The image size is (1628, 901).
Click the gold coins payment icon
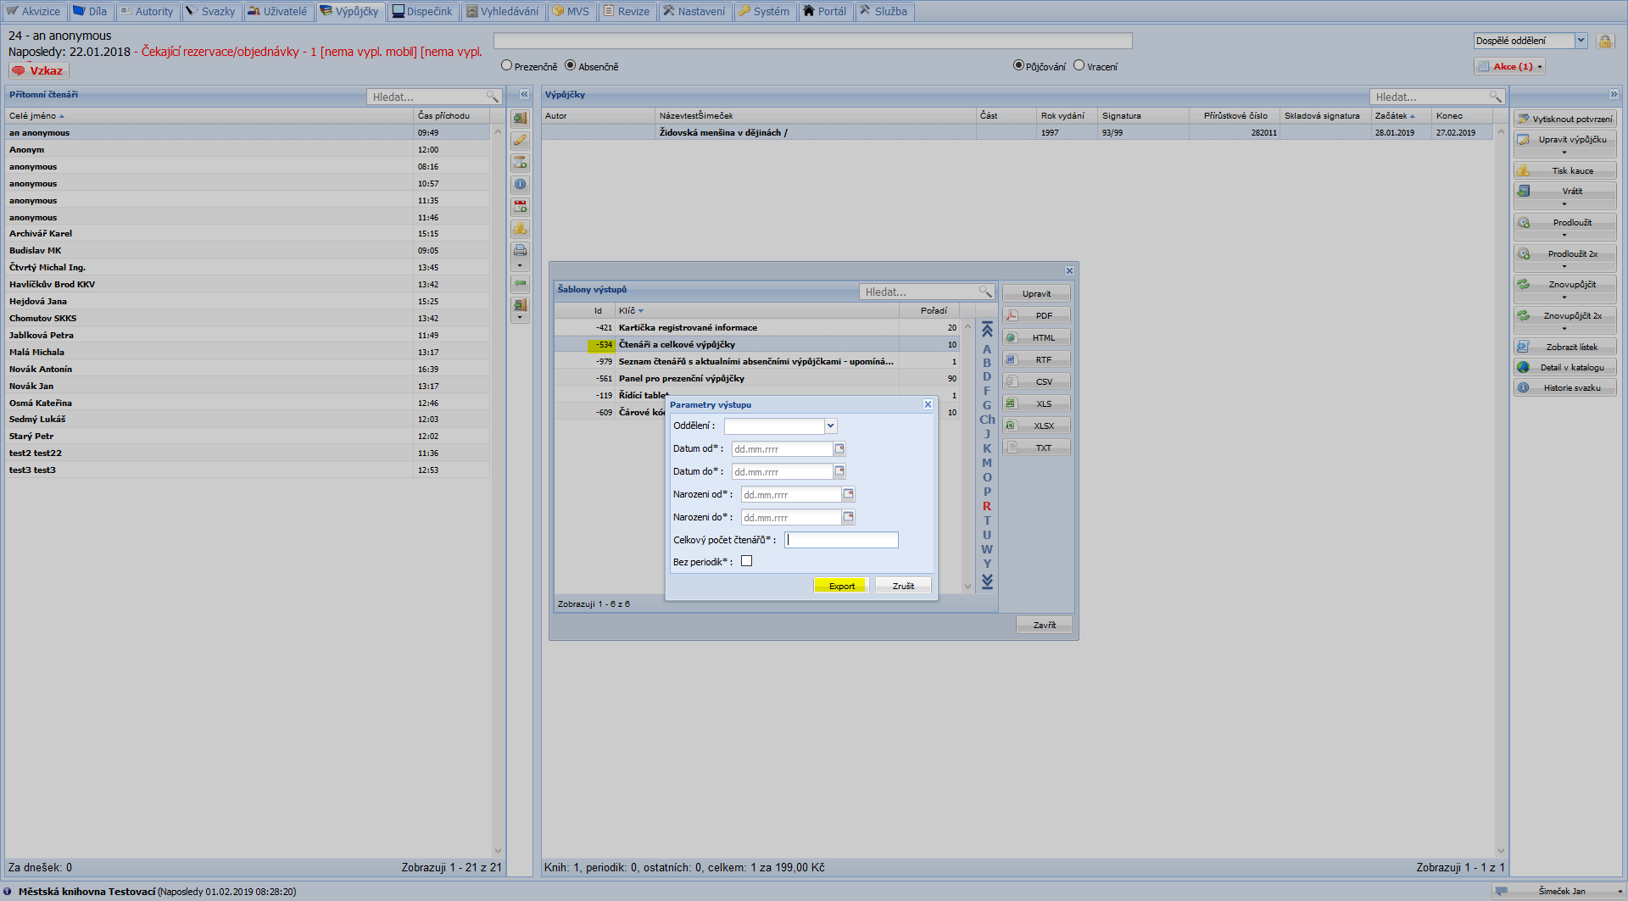point(520,228)
